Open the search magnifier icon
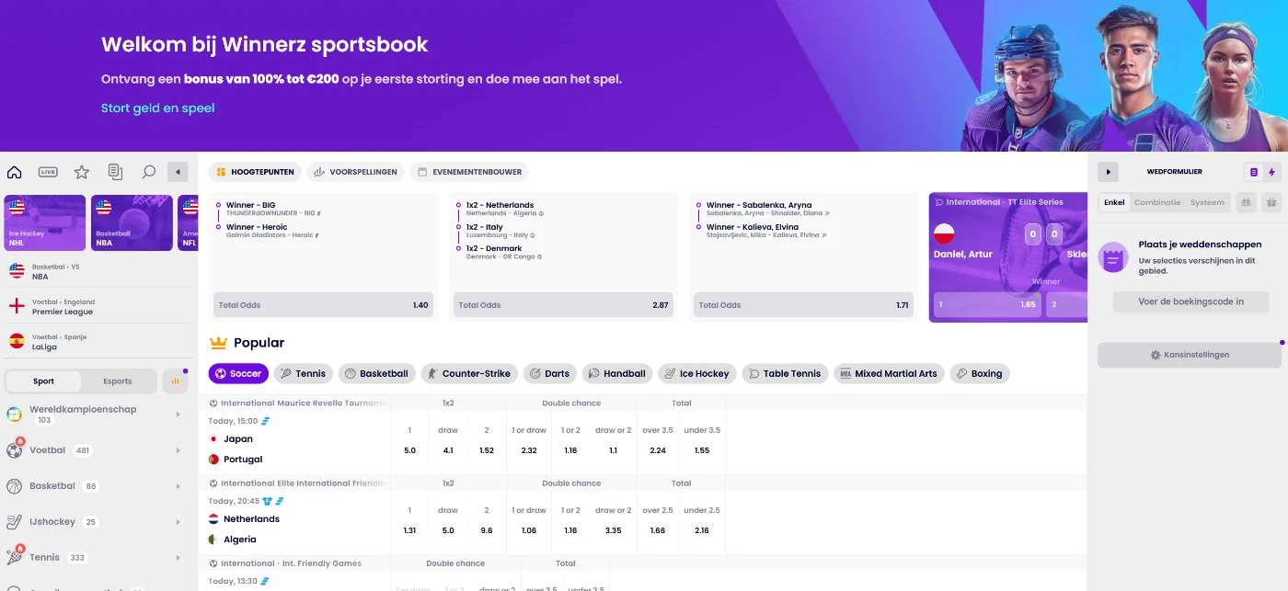The width and height of the screenshot is (1288, 591). pyautogui.click(x=148, y=172)
